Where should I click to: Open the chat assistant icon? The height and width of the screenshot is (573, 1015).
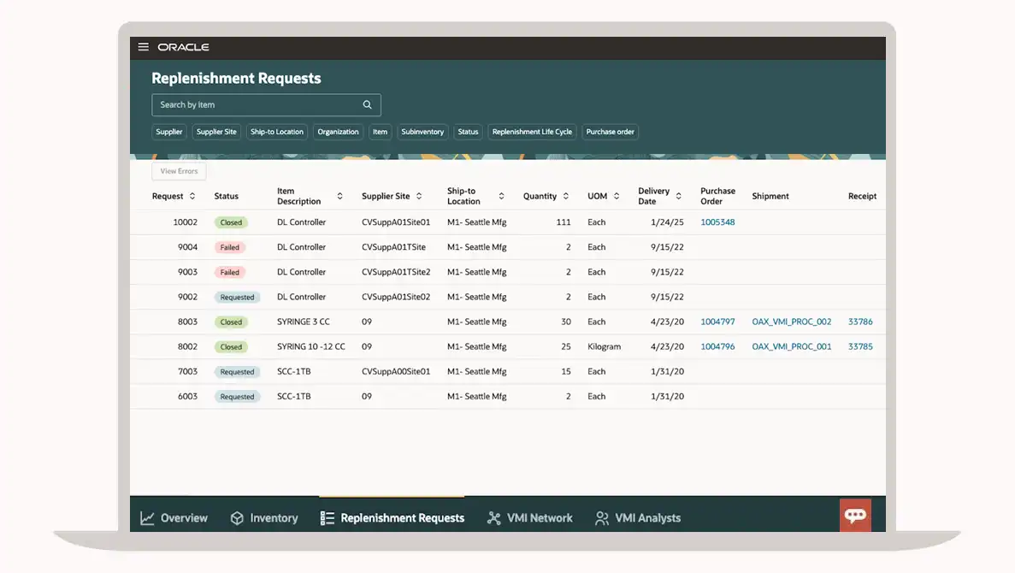(x=855, y=515)
